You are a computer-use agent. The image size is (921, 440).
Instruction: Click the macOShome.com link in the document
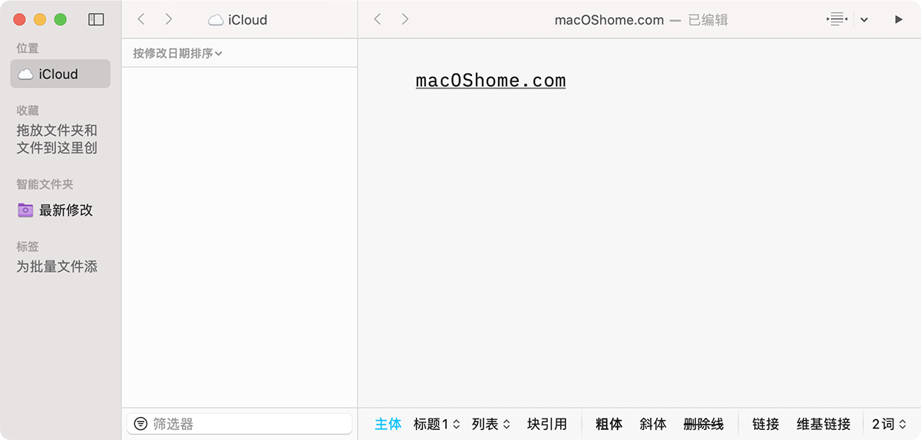(490, 81)
